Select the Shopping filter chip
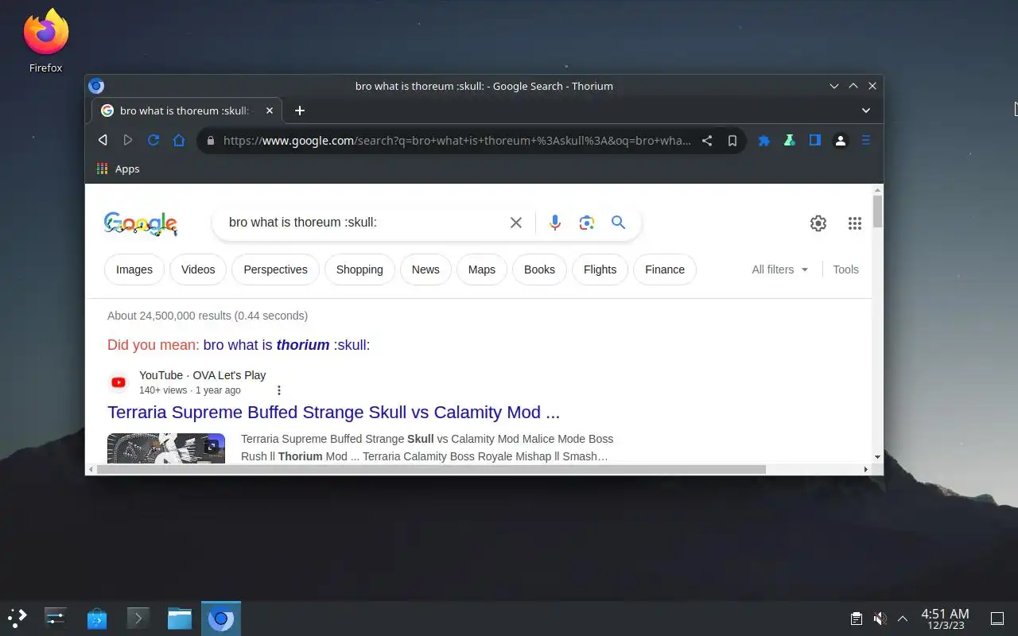The height and width of the screenshot is (636, 1018). pyautogui.click(x=359, y=270)
